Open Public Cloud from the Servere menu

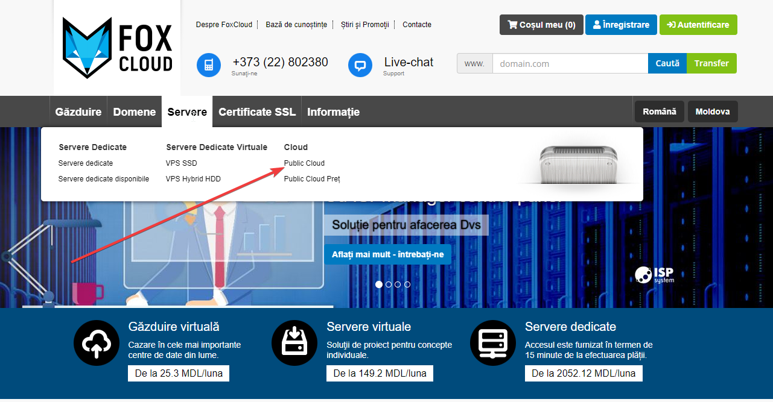304,163
